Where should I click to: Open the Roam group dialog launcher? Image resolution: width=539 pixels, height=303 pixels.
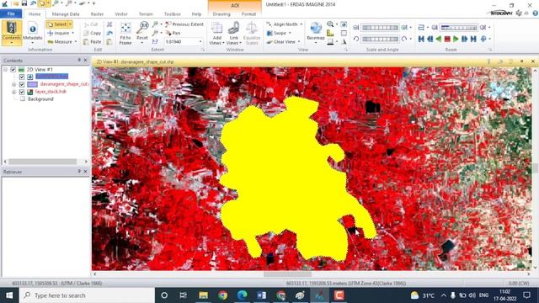(490, 50)
